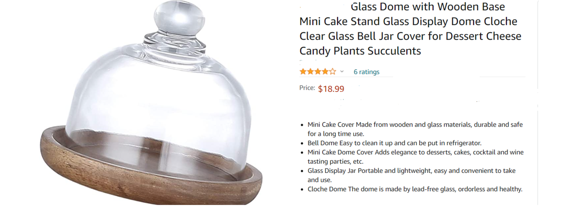Click the second orange rating star
The image size is (563, 216).
(x=311, y=71)
